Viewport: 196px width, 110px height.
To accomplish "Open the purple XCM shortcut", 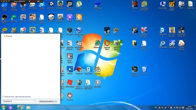I will [x=70, y=18].
